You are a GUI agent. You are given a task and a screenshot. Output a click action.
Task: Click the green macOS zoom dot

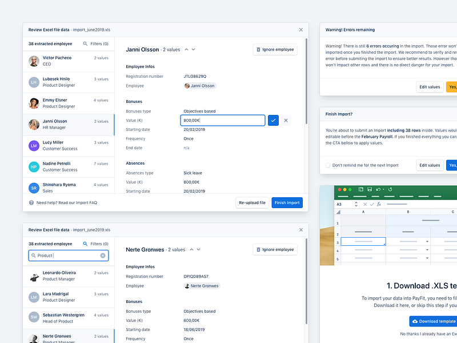pyautogui.click(x=350, y=190)
